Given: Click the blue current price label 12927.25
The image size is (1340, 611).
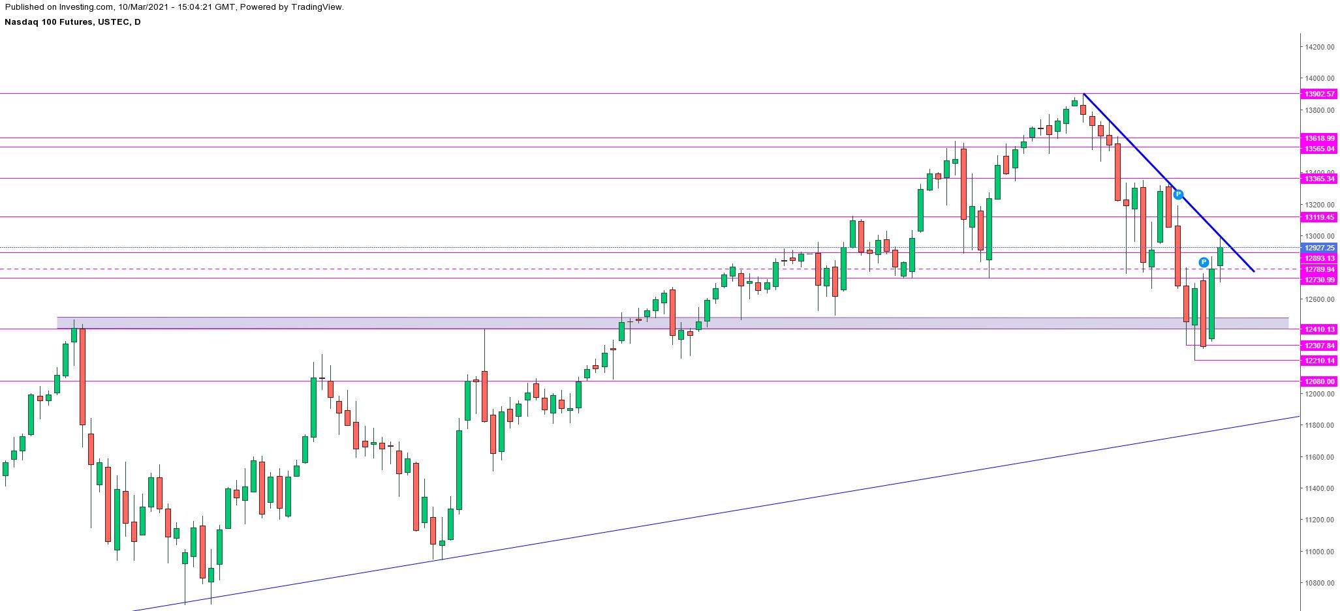Looking at the screenshot, I should (x=1319, y=248).
